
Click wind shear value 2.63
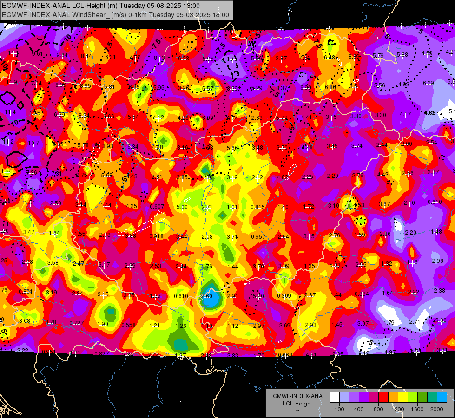[257, 118]
